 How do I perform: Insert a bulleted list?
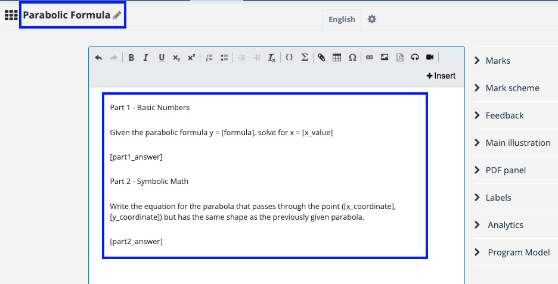pyautogui.click(x=225, y=58)
